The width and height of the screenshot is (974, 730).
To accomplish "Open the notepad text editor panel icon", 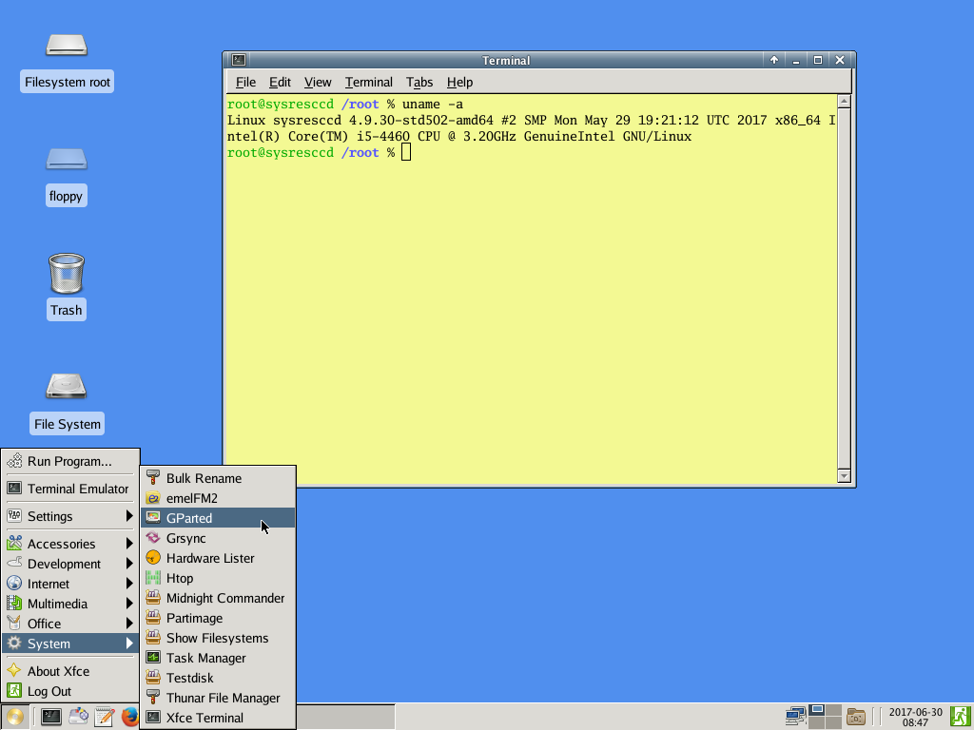I will click(x=104, y=717).
